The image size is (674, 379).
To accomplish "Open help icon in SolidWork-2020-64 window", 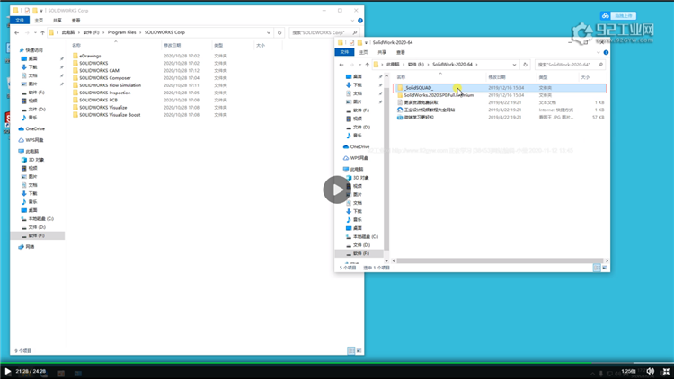I will [x=606, y=52].
